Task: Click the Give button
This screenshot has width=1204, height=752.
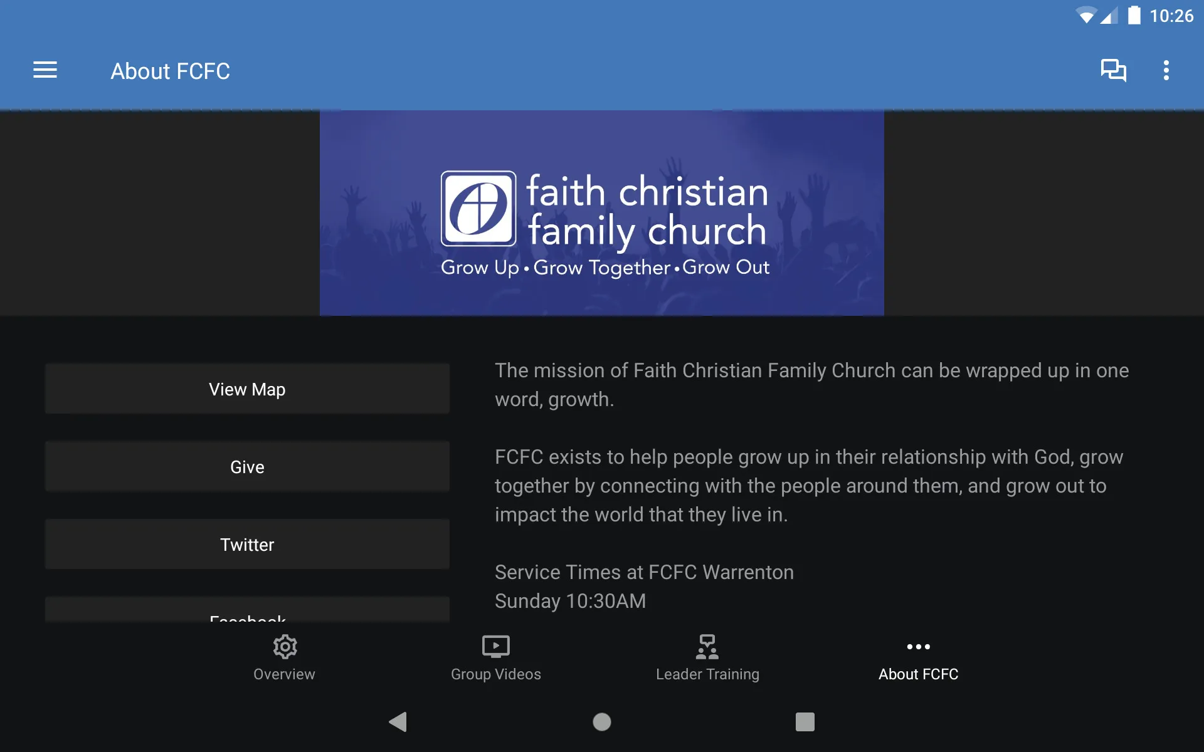Action: point(247,466)
